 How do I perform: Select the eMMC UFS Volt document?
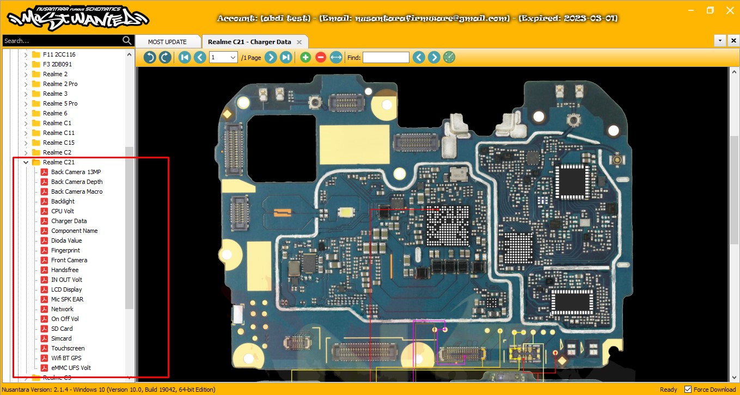click(71, 368)
